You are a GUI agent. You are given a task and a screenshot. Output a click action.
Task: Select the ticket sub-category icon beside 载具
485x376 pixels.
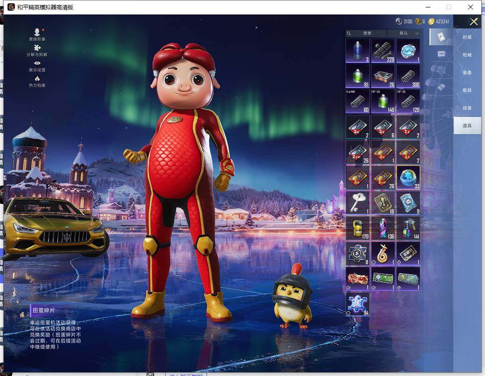(x=441, y=87)
